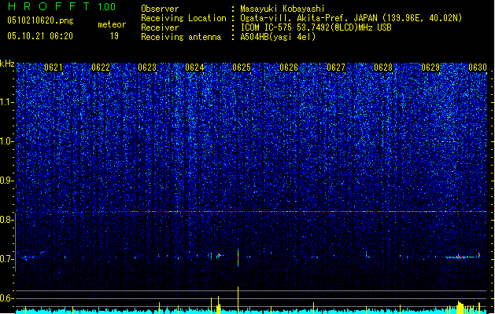Click the HROFFT 1.00 title text
Viewport: 495px width, 314px height.
coord(62,6)
